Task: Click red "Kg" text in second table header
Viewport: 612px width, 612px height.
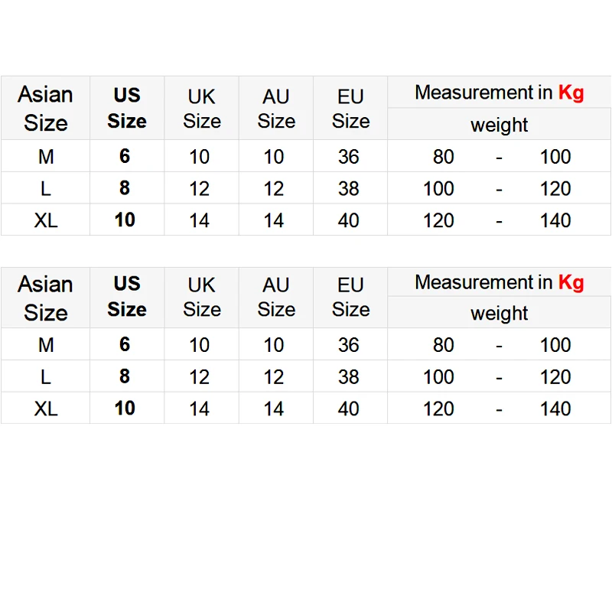Action: (x=571, y=282)
